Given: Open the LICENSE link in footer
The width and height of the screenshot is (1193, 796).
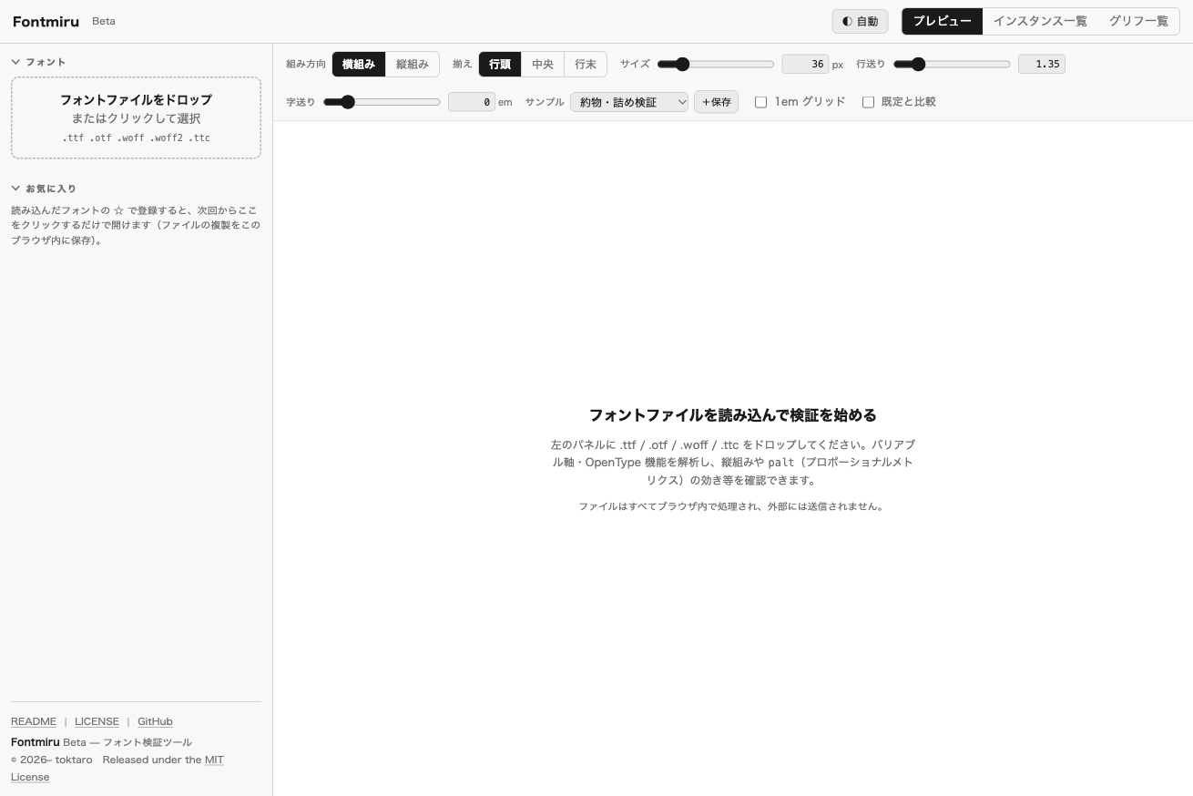Looking at the screenshot, I should click(x=97, y=721).
